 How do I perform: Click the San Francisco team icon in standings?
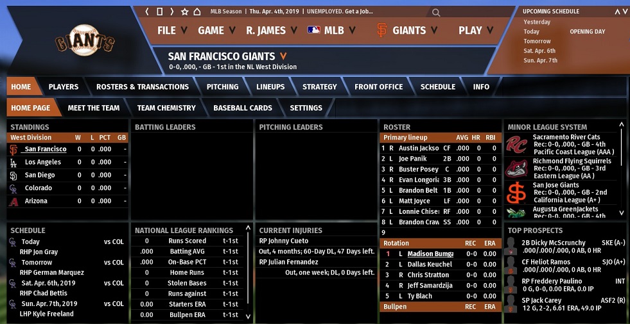click(x=13, y=150)
